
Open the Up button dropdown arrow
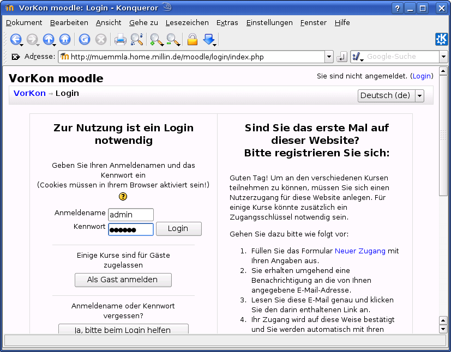coord(54,45)
